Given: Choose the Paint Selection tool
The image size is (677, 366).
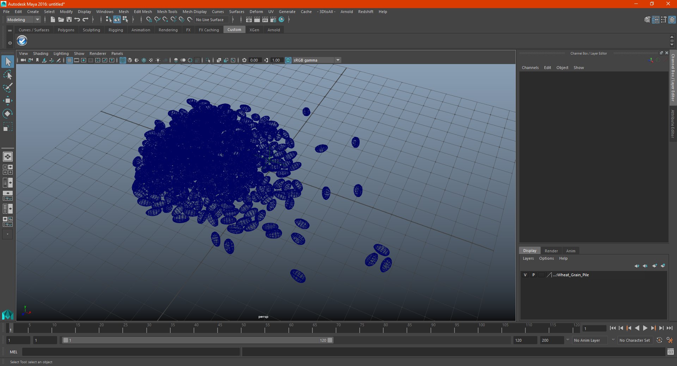Looking at the screenshot, I should point(8,88).
